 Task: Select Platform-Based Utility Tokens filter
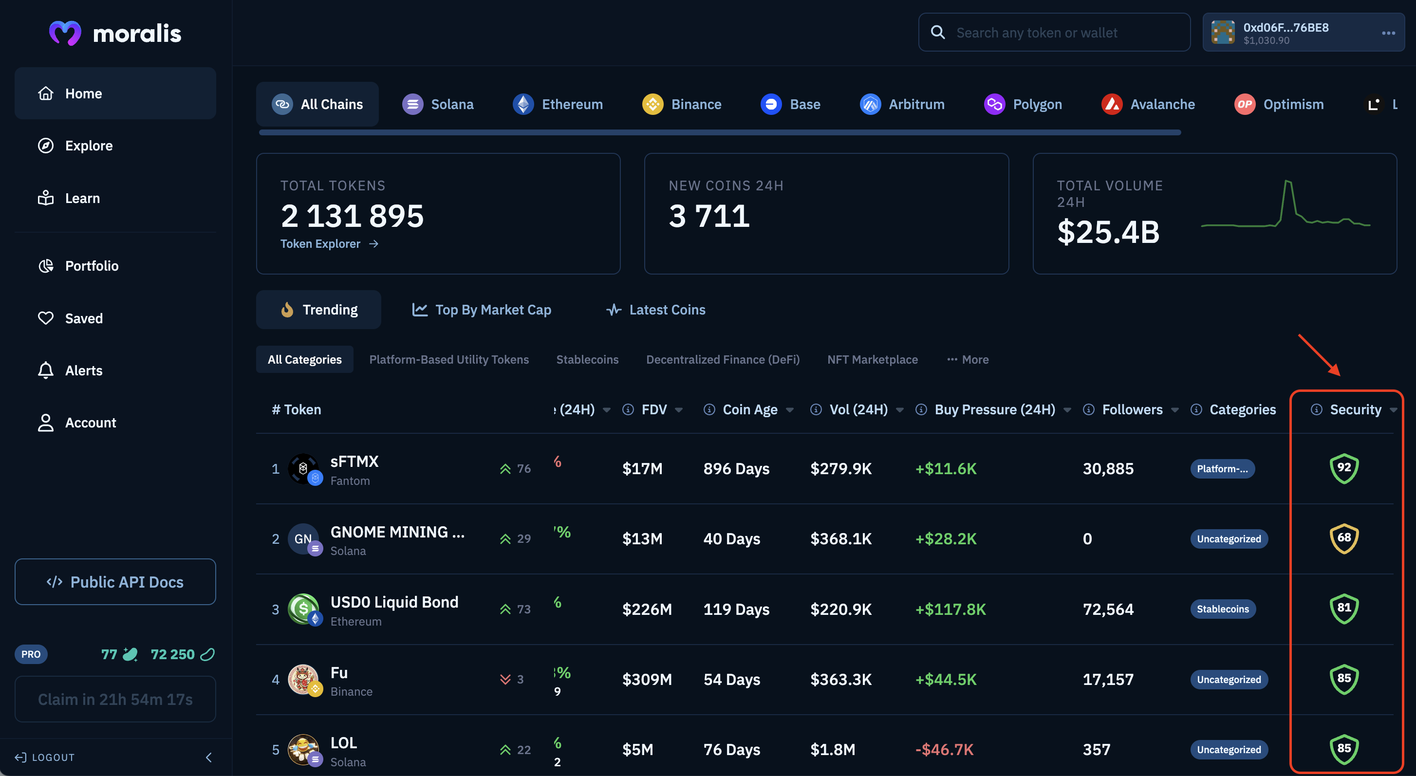click(448, 359)
